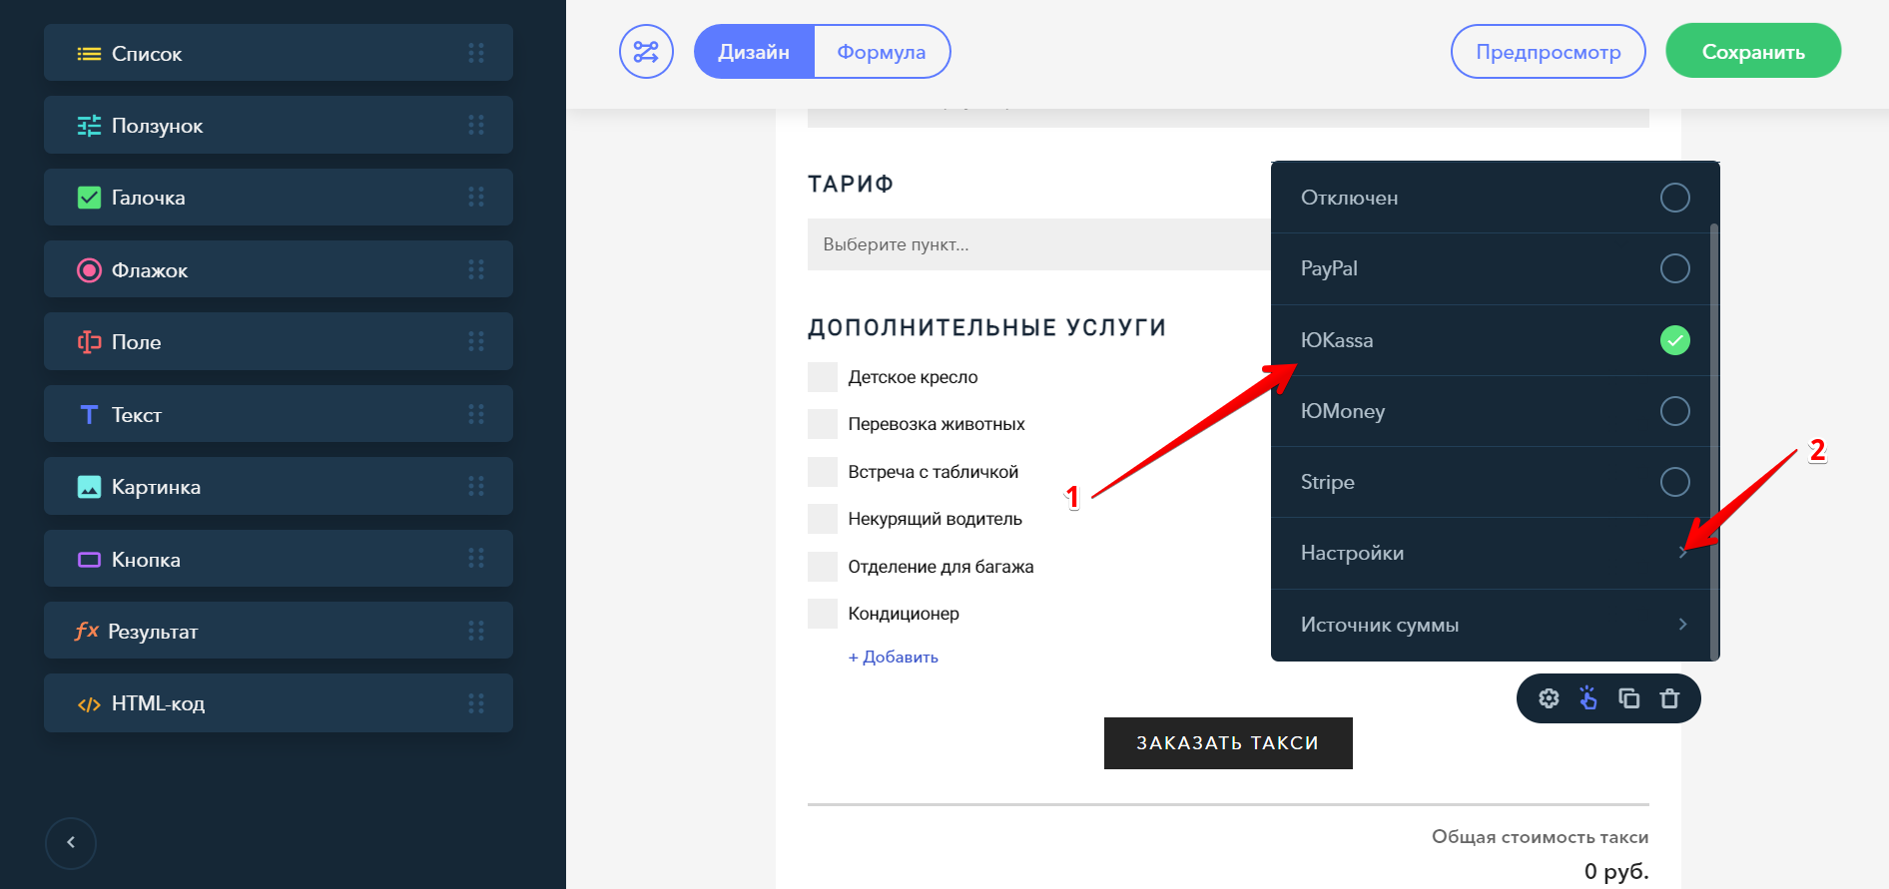Switch to the Дизайн tab
The height and width of the screenshot is (889, 1889).
[754, 52]
